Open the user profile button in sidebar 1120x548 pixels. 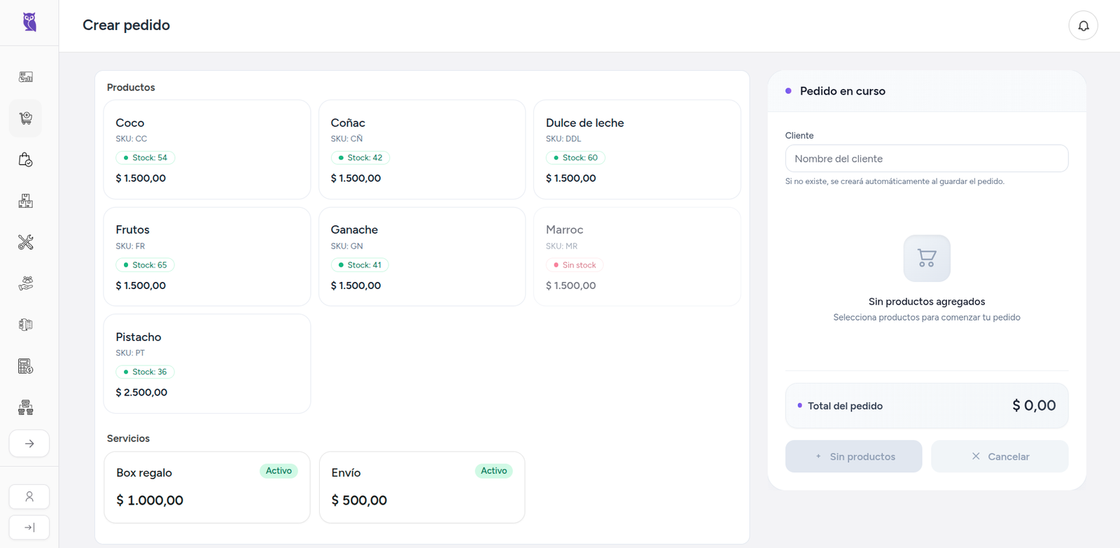pyautogui.click(x=29, y=497)
